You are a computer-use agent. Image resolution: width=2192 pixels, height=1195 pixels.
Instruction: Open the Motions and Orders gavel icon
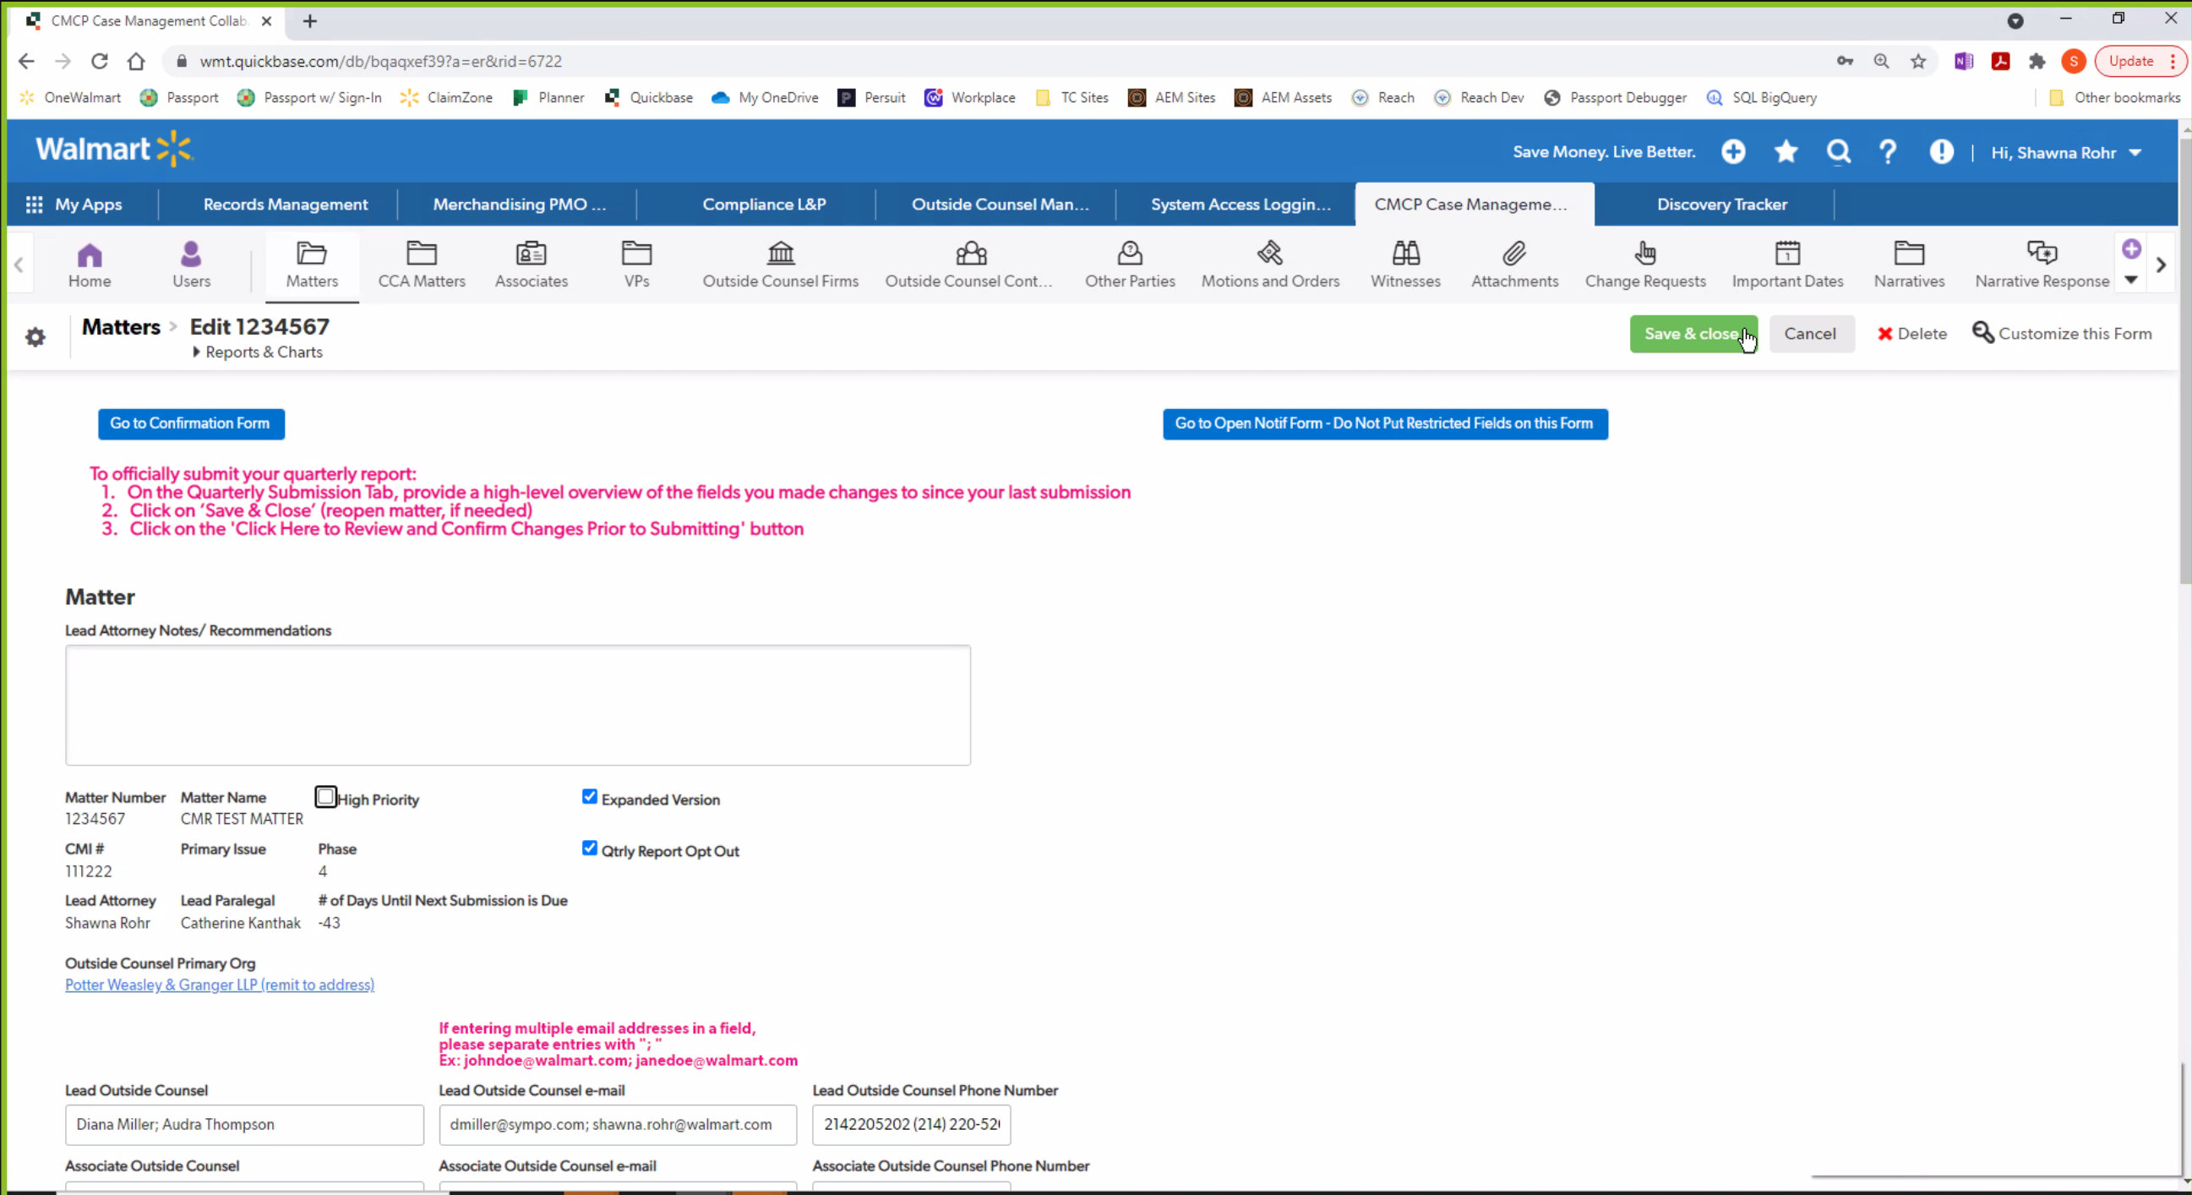[x=1269, y=254]
